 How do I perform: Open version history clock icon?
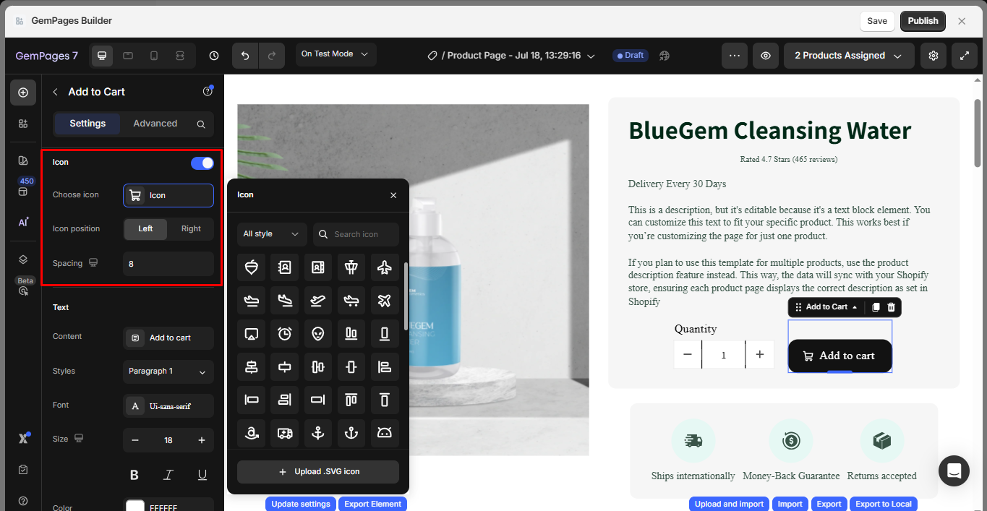coord(214,56)
